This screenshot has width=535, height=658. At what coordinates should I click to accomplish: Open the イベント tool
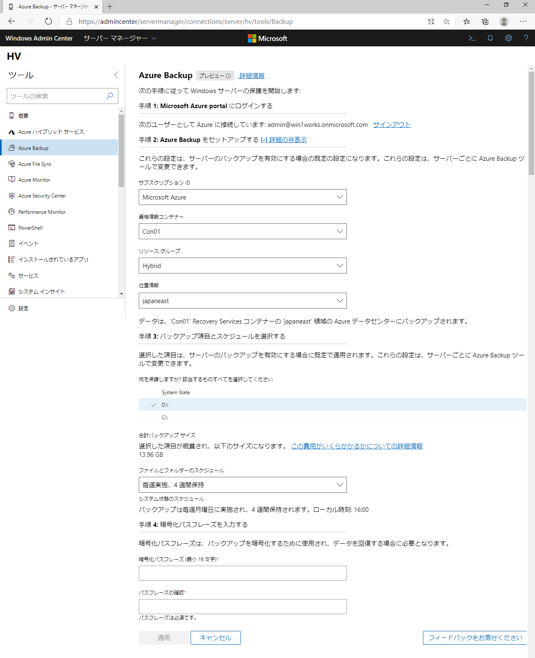(x=59, y=243)
